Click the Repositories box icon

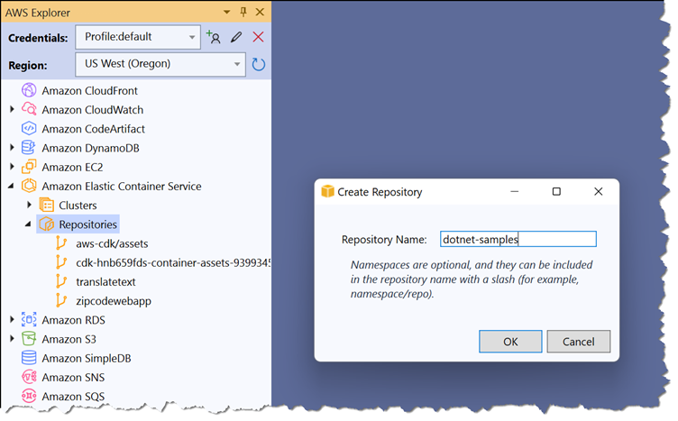point(46,224)
